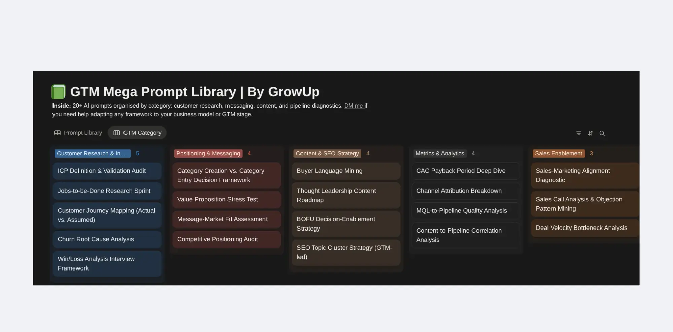673x332 pixels.
Task: Switch to the Prompt Library view
Action: point(82,132)
